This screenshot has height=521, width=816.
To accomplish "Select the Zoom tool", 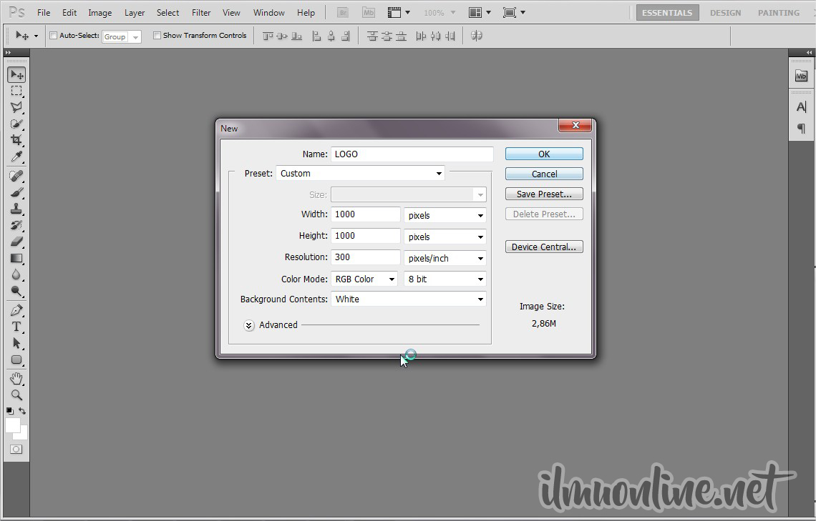I will (16, 395).
